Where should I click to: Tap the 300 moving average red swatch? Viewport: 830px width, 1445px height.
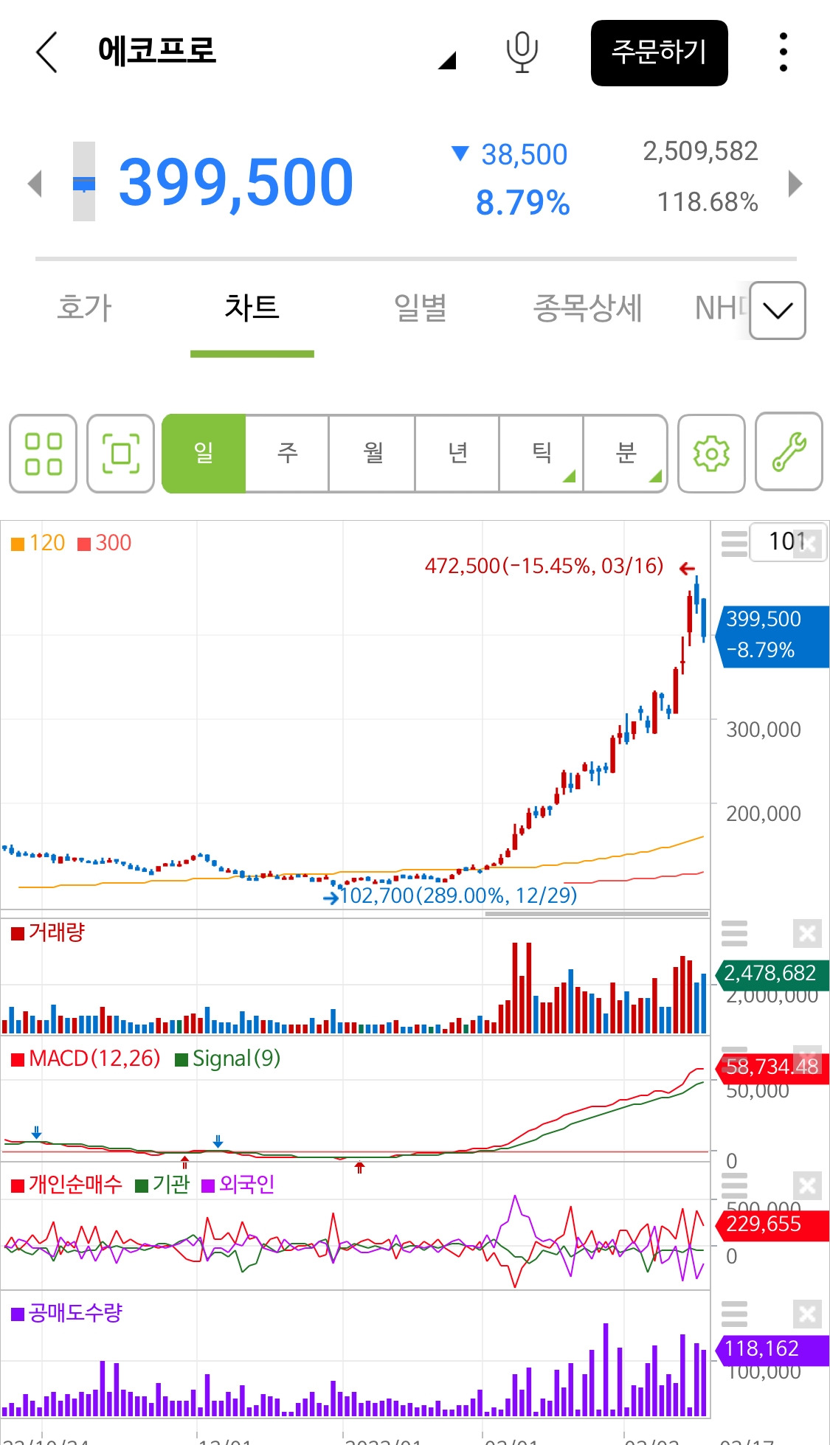click(x=84, y=544)
